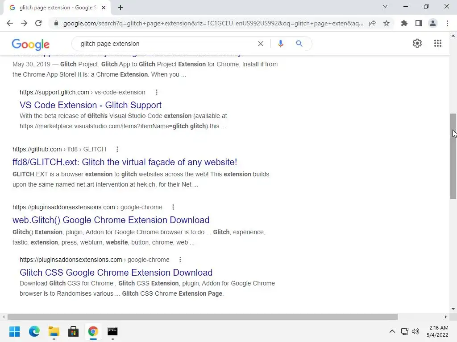Screen dimensions: 457x342
Task: Open the Chrome profile avatar
Action: pyautogui.click(x=433, y=23)
